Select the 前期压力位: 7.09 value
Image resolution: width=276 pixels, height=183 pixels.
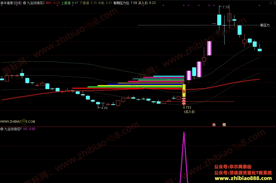click(x=125, y=3)
